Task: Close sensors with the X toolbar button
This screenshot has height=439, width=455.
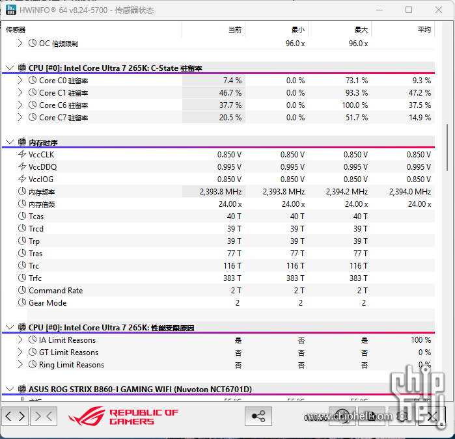Action: click(x=432, y=416)
